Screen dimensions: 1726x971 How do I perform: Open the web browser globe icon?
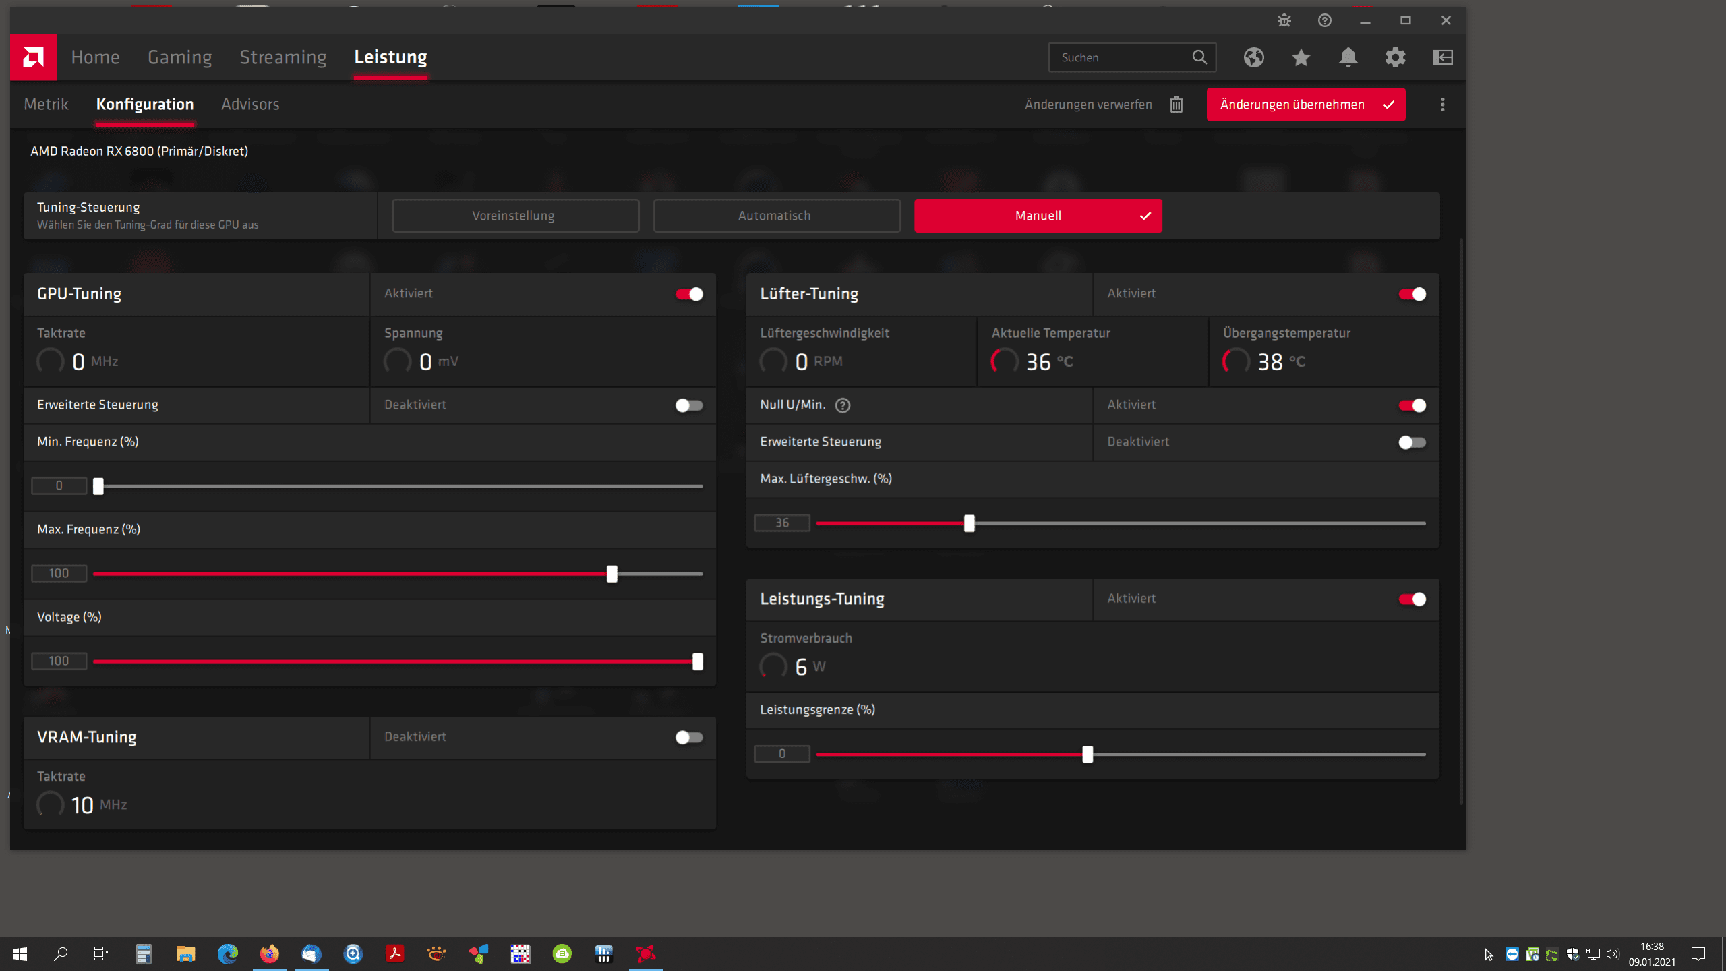click(1254, 57)
